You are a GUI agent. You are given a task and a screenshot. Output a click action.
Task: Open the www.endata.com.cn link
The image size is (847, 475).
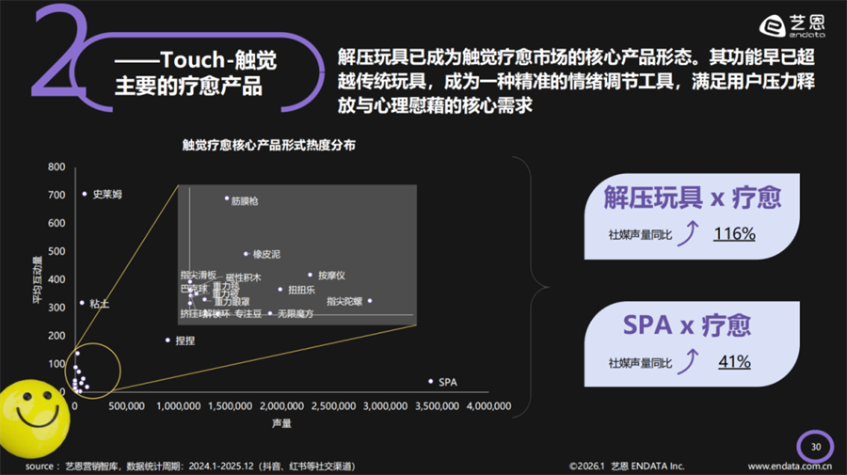[790, 466]
